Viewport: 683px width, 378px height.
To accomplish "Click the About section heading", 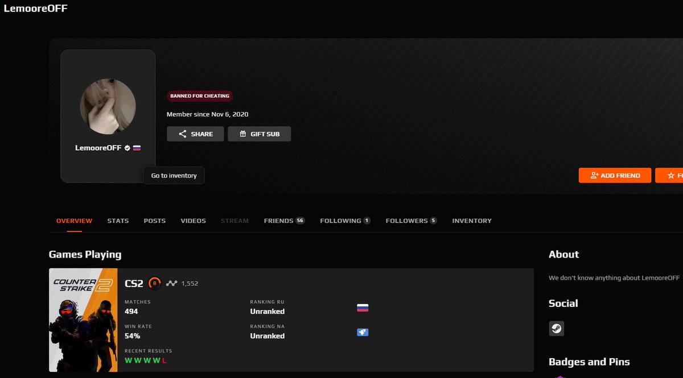I will (564, 254).
